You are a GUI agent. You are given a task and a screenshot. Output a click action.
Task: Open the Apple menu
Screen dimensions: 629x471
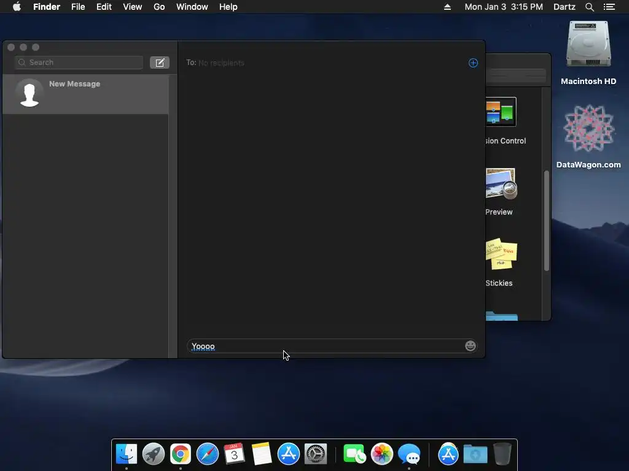pyautogui.click(x=17, y=7)
